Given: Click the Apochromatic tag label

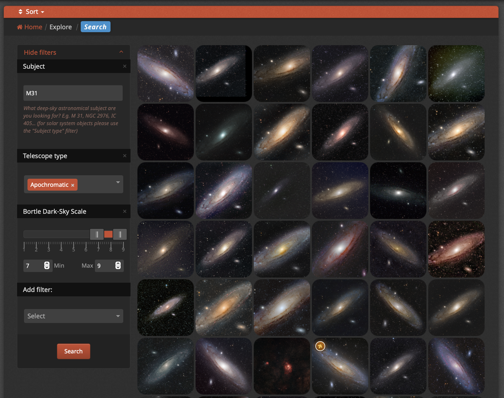Looking at the screenshot, I should point(49,185).
